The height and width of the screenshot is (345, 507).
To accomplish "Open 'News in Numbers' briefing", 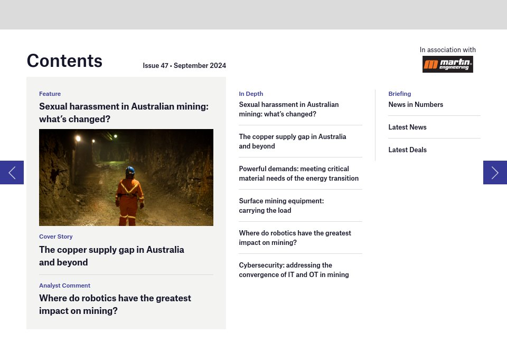I will [416, 104].
